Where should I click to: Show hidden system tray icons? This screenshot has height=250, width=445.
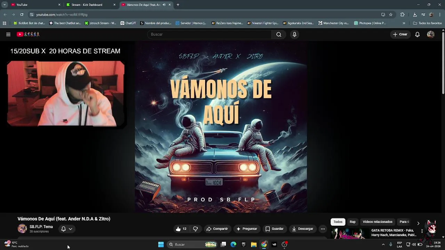coord(383,244)
